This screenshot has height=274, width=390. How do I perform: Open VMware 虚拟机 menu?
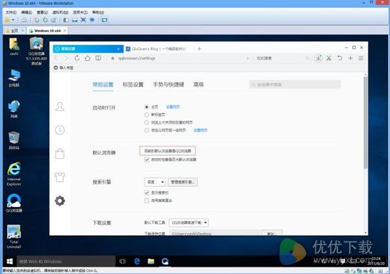tap(60, 12)
